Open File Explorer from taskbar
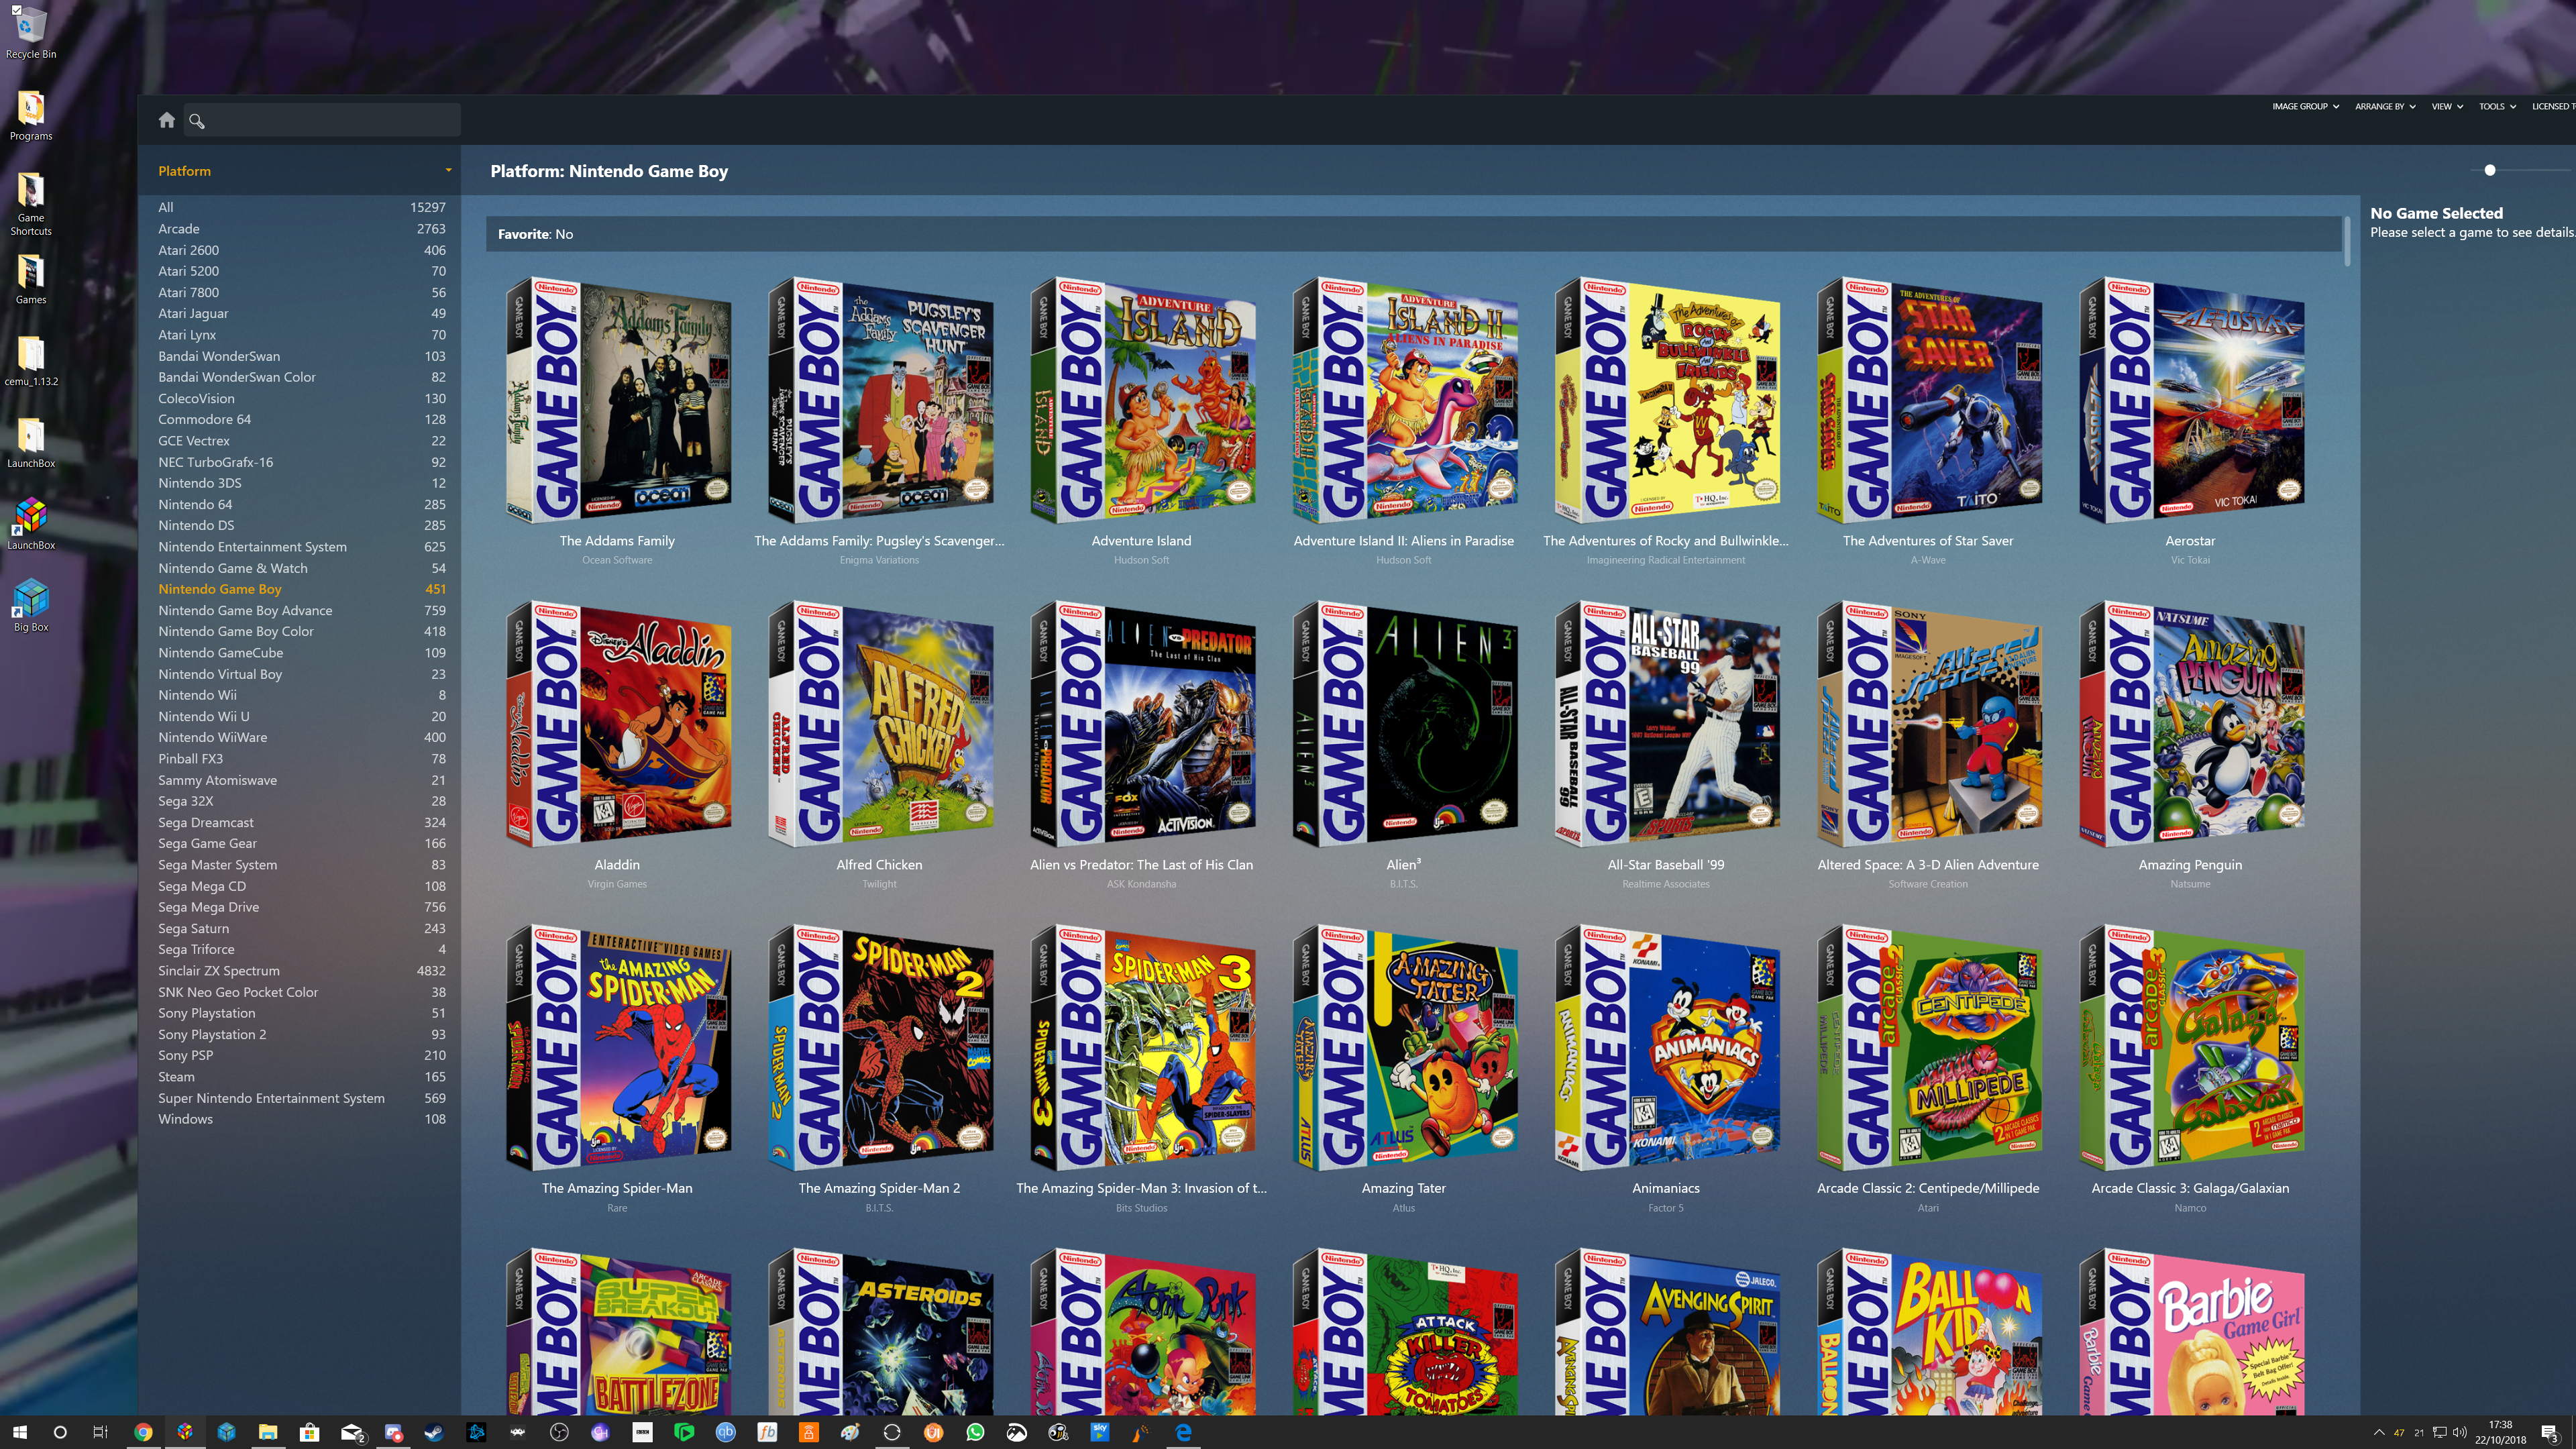2576x1449 pixels. click(268, 1432)
